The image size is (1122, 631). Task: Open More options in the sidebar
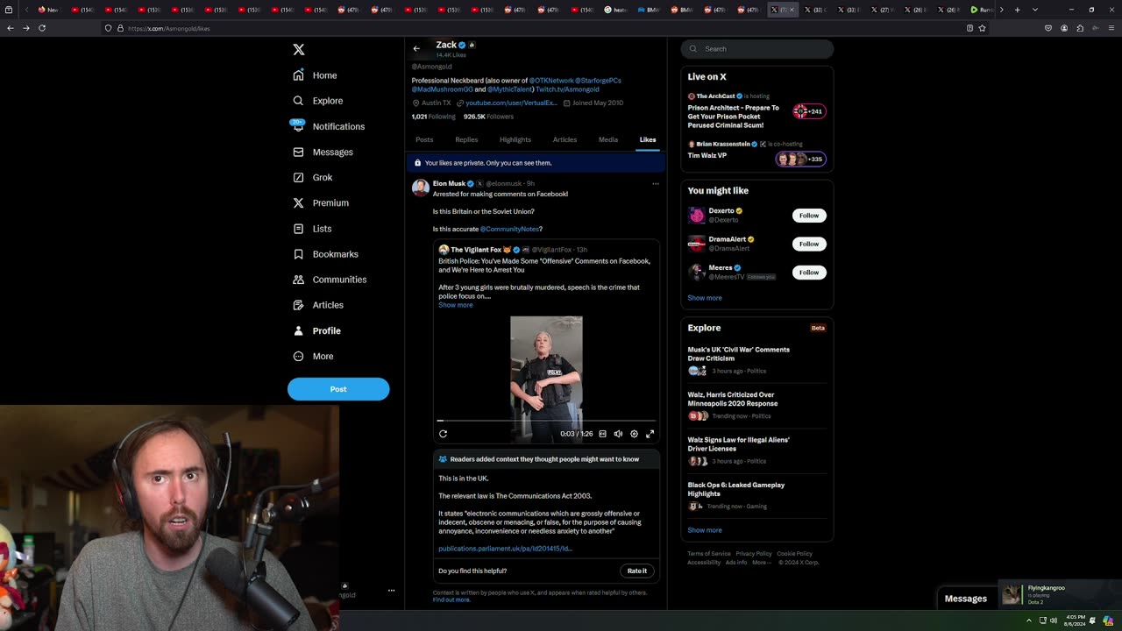tap(314, 356)
